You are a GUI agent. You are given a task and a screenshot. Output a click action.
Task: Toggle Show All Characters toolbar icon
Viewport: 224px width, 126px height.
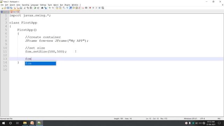coord(67,8)
